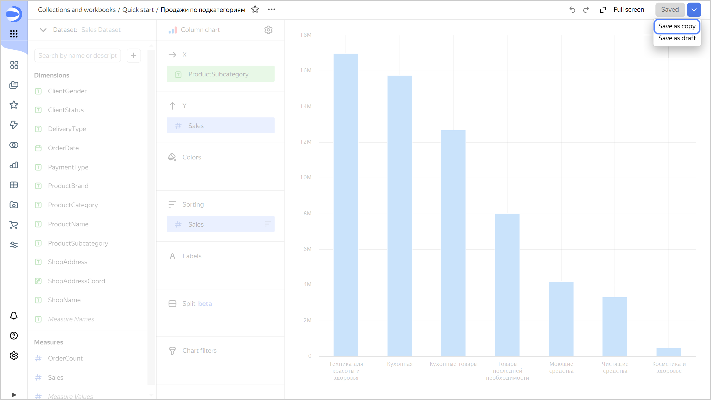Expand the collapse arrow next to Dataset label
The width and height of the screenshot is (711, 400).
pyautogui.click(x=43, y=30)
